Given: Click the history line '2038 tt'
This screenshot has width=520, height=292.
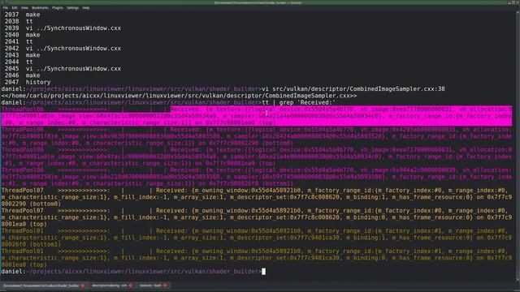Looking at the screenshot, I should [19, 21].
